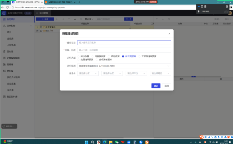Open a new browser tab
This screenshot has width=233, height=144.
pos(79,2)
